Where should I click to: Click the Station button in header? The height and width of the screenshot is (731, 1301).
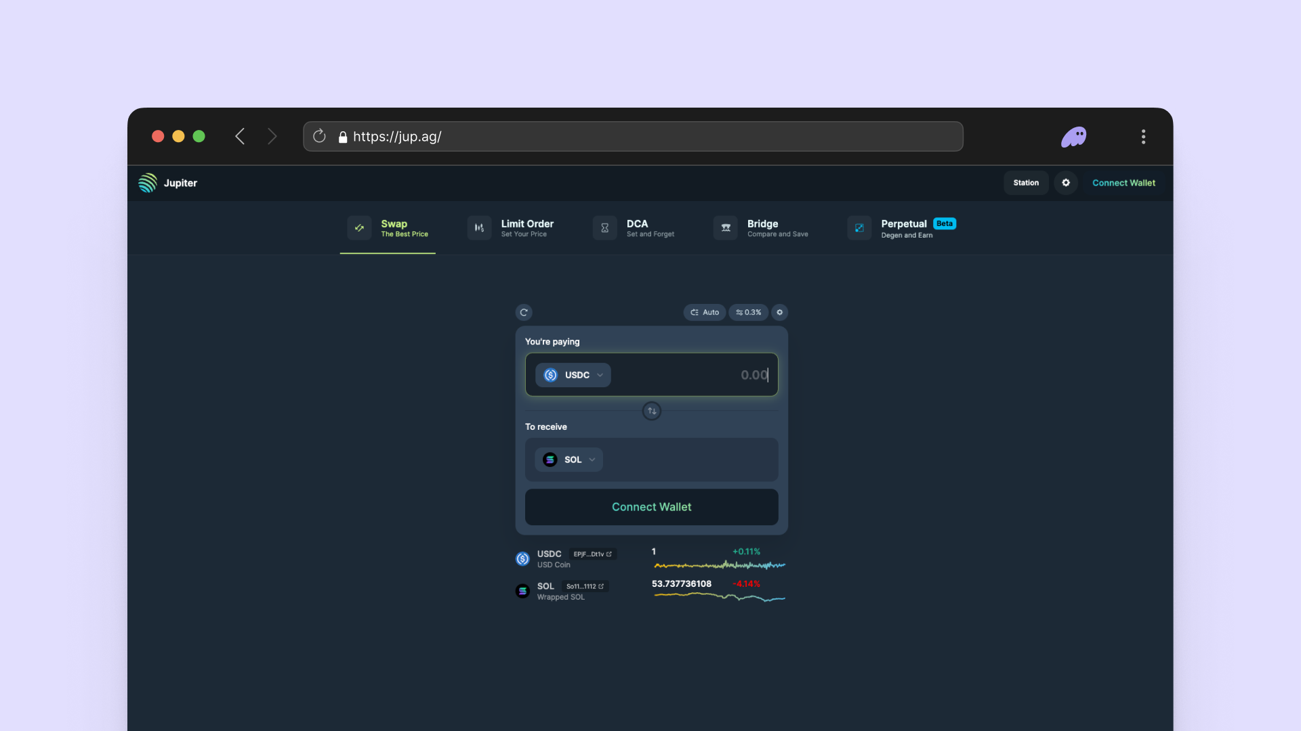(x=1026, y=183)
